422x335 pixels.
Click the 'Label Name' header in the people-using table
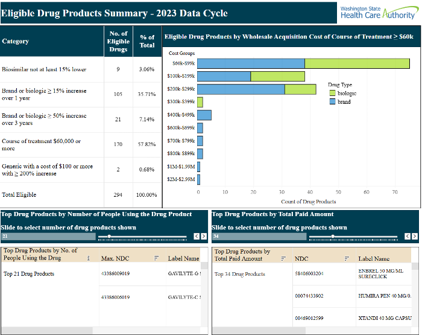point(183,258)
